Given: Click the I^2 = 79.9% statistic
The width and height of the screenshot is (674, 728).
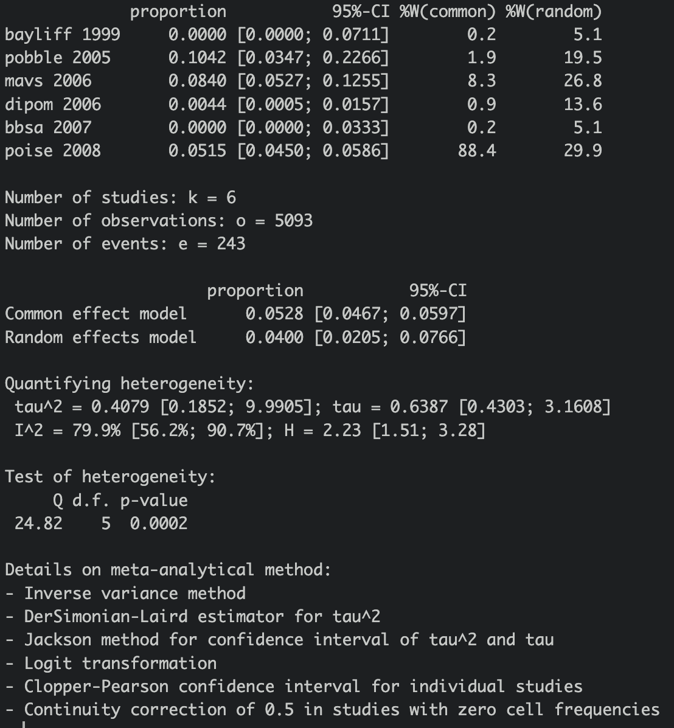Looking at the screenshot, I should click(68, 431).
